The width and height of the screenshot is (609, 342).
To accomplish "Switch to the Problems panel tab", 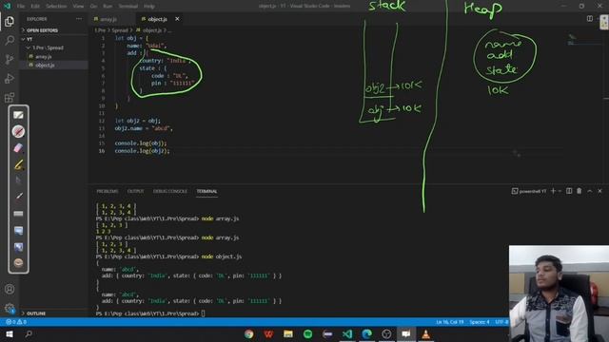I will click(108, 191).
